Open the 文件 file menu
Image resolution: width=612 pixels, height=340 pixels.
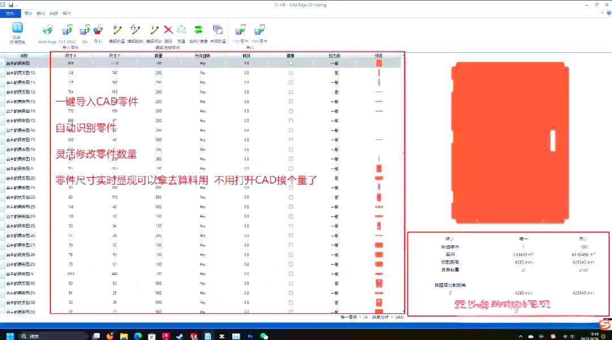point(10,12)
